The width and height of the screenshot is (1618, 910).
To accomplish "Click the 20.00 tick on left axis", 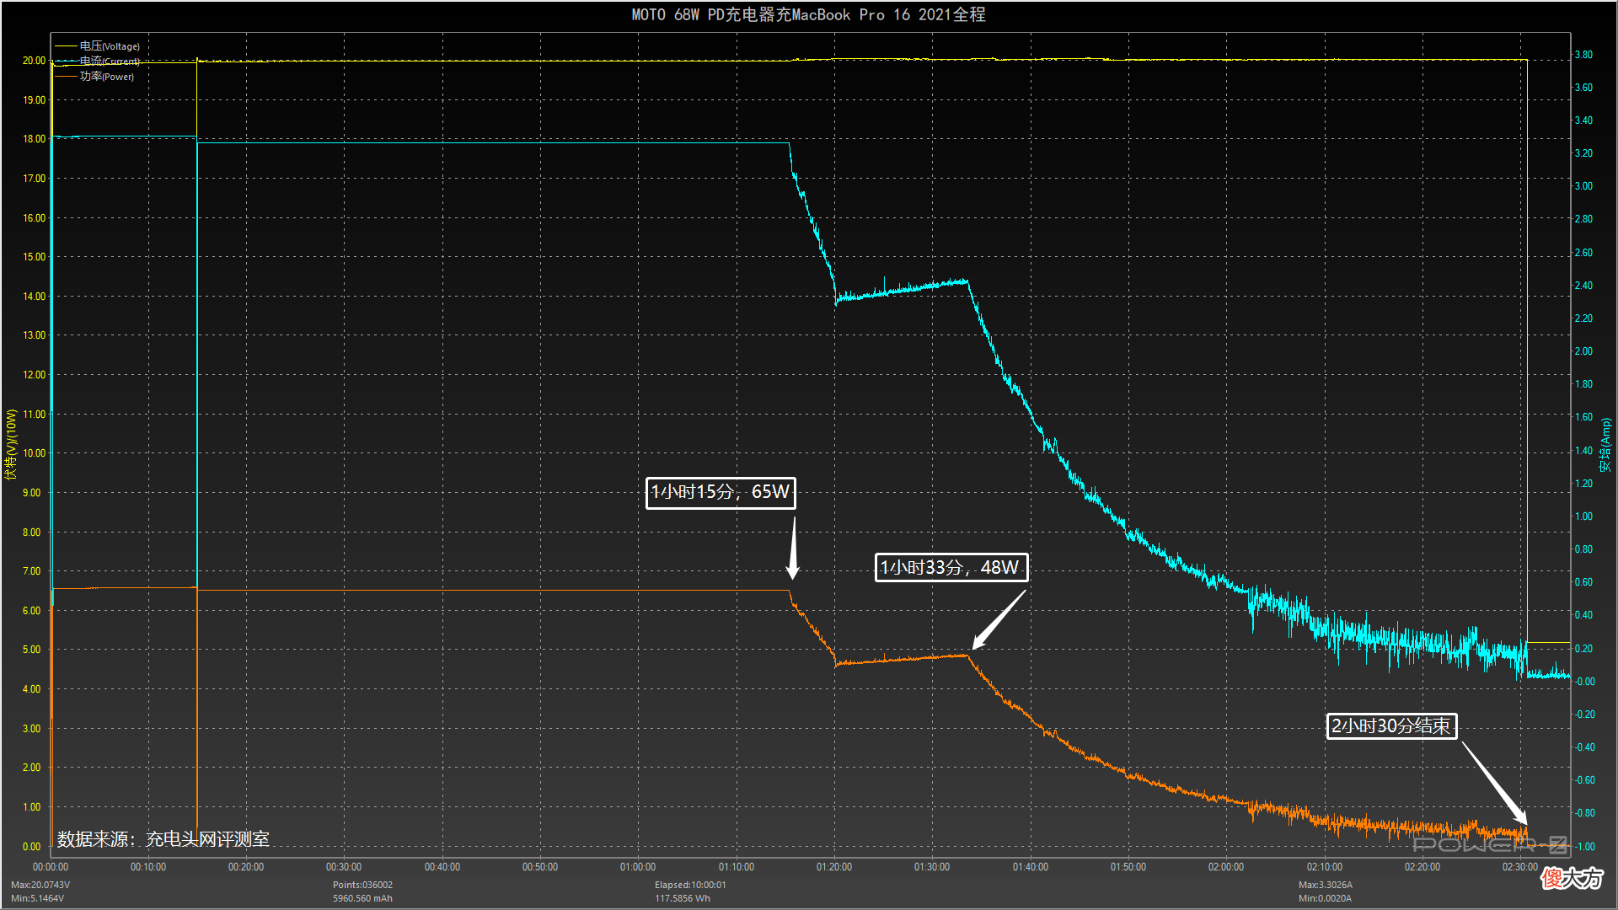I will click(x=34, y=61).
